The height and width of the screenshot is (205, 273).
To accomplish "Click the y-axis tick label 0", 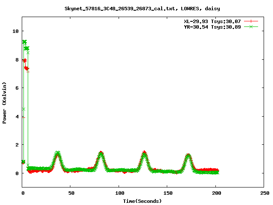I will (x=17, y=173).
